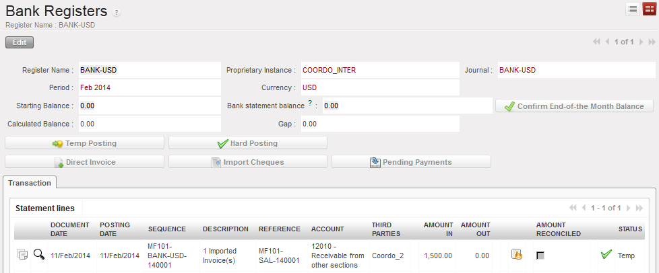Click the green checkmark in statement row

click(x=606, y=254)
